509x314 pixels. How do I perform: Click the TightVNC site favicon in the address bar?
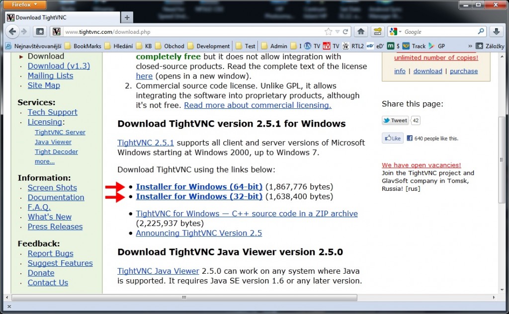point(57,31)
